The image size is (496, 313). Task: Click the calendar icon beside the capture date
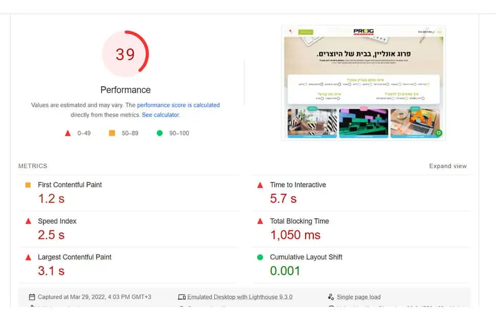pyautogui.click(x=32, y=297)
